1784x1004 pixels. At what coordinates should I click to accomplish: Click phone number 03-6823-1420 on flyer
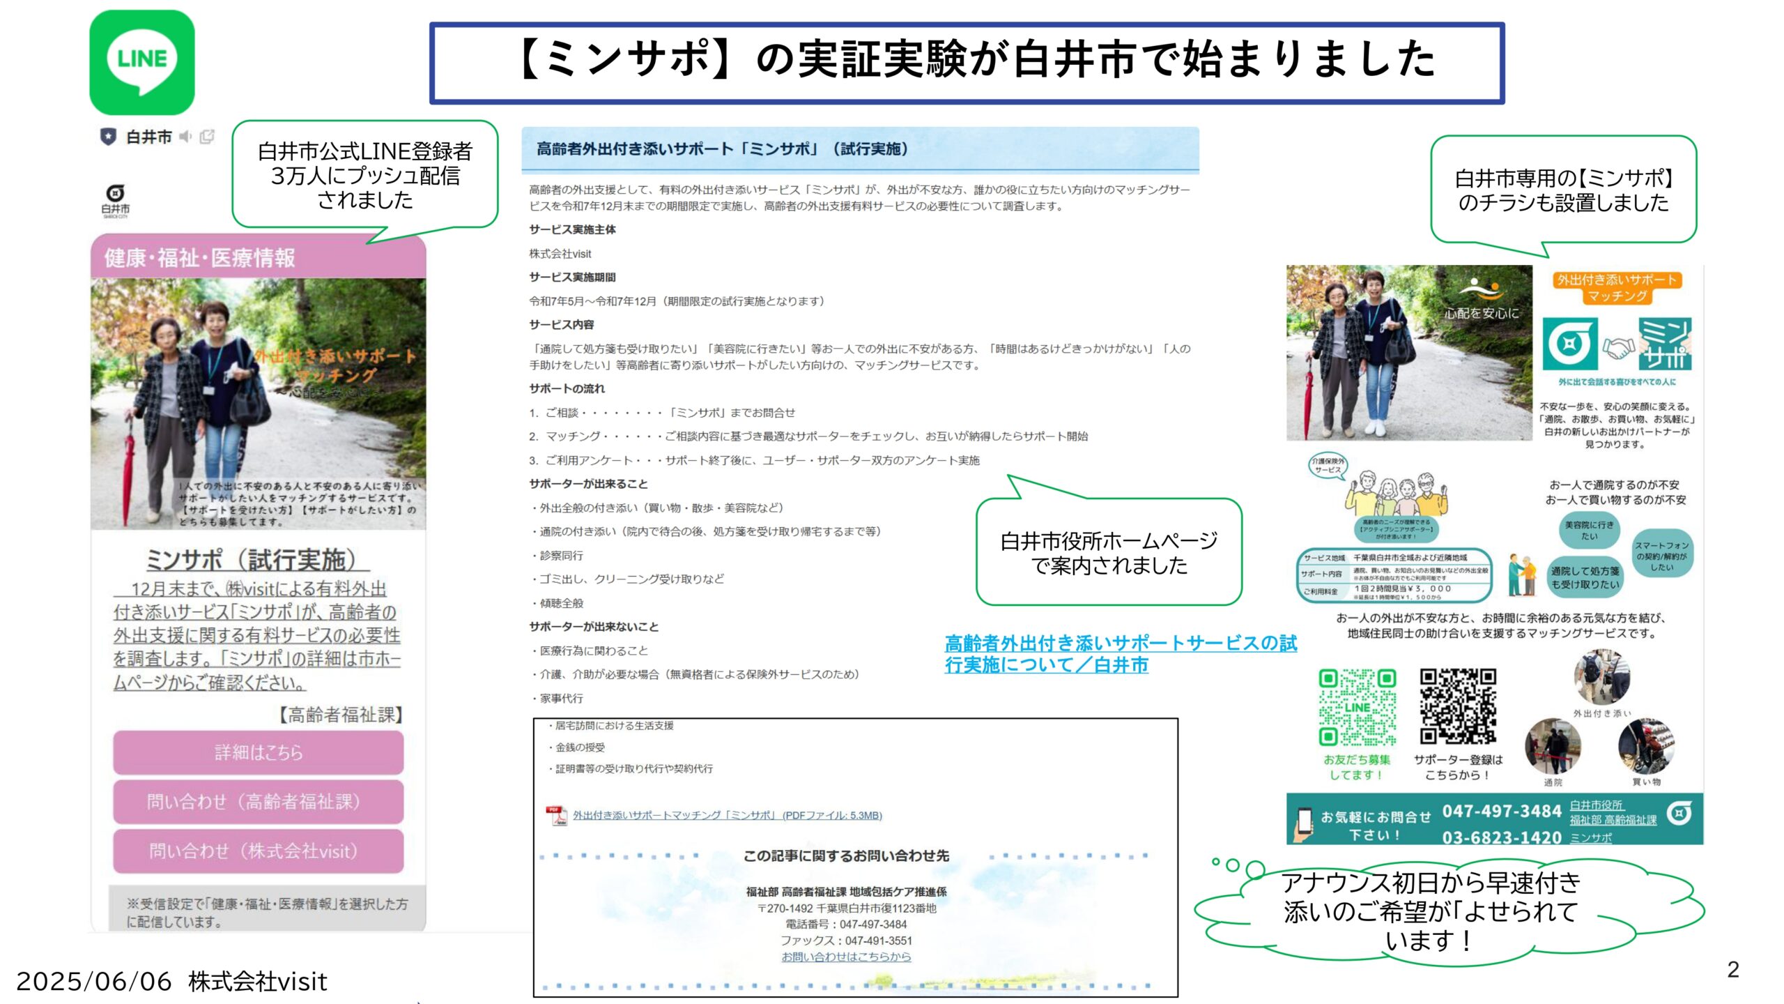[x=1502, y=837]
